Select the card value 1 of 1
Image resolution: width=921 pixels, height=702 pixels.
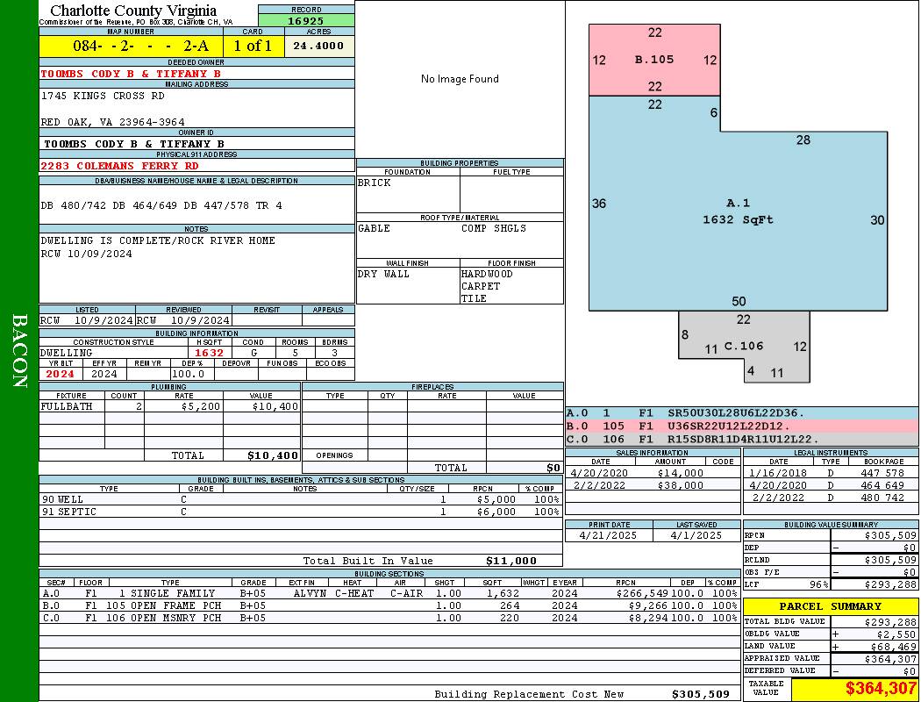coord(253,46)
